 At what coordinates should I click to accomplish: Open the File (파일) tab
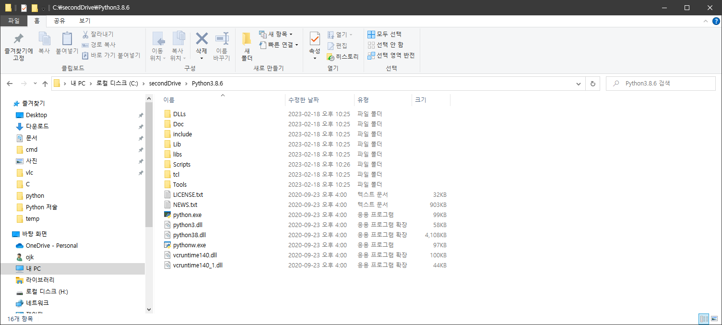pyautogui.click(x=13, y=21)
